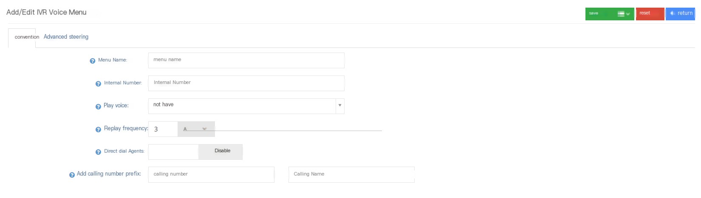Click the Calling Name input field
This screenshot has height=198, width=701.
pyautogui.click(x=351, y=174)
